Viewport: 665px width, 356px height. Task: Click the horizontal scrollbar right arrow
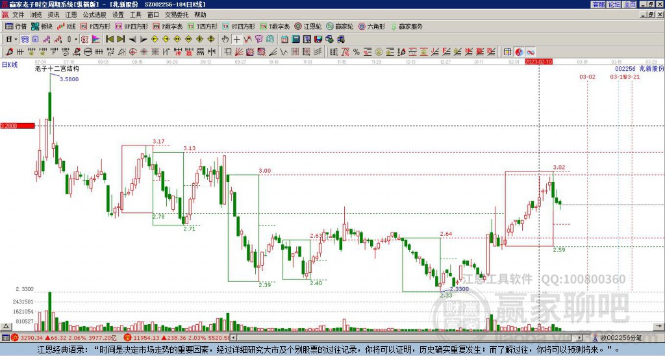(x=580, y=338)
